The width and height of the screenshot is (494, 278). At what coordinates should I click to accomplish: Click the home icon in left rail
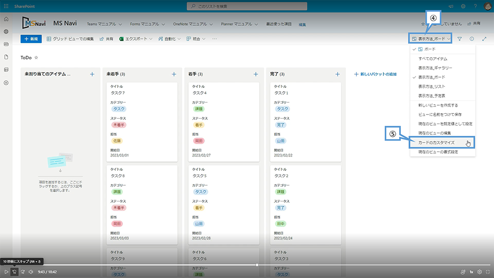(x=6, y=19)
